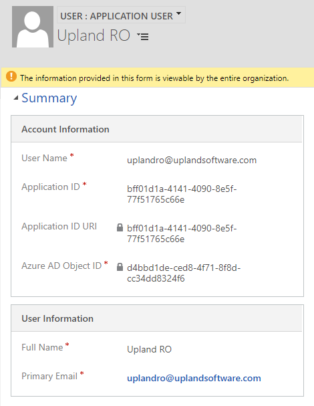The height and width of the screenshot is (406, 314).
Task: Click the Primary Email field label
Action: click(49, 376)
